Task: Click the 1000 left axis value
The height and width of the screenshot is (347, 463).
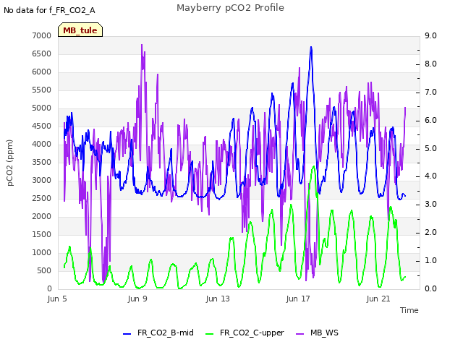Action: 42,252
